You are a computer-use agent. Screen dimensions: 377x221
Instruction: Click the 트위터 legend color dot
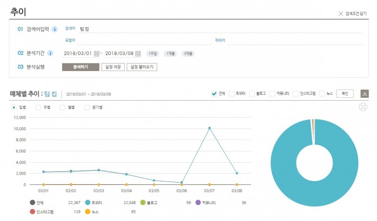pos(88,203)
